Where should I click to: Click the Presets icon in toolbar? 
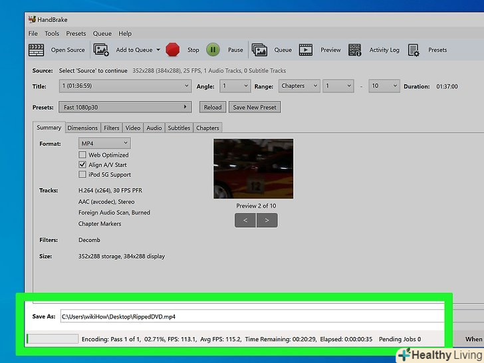[414, 50]
